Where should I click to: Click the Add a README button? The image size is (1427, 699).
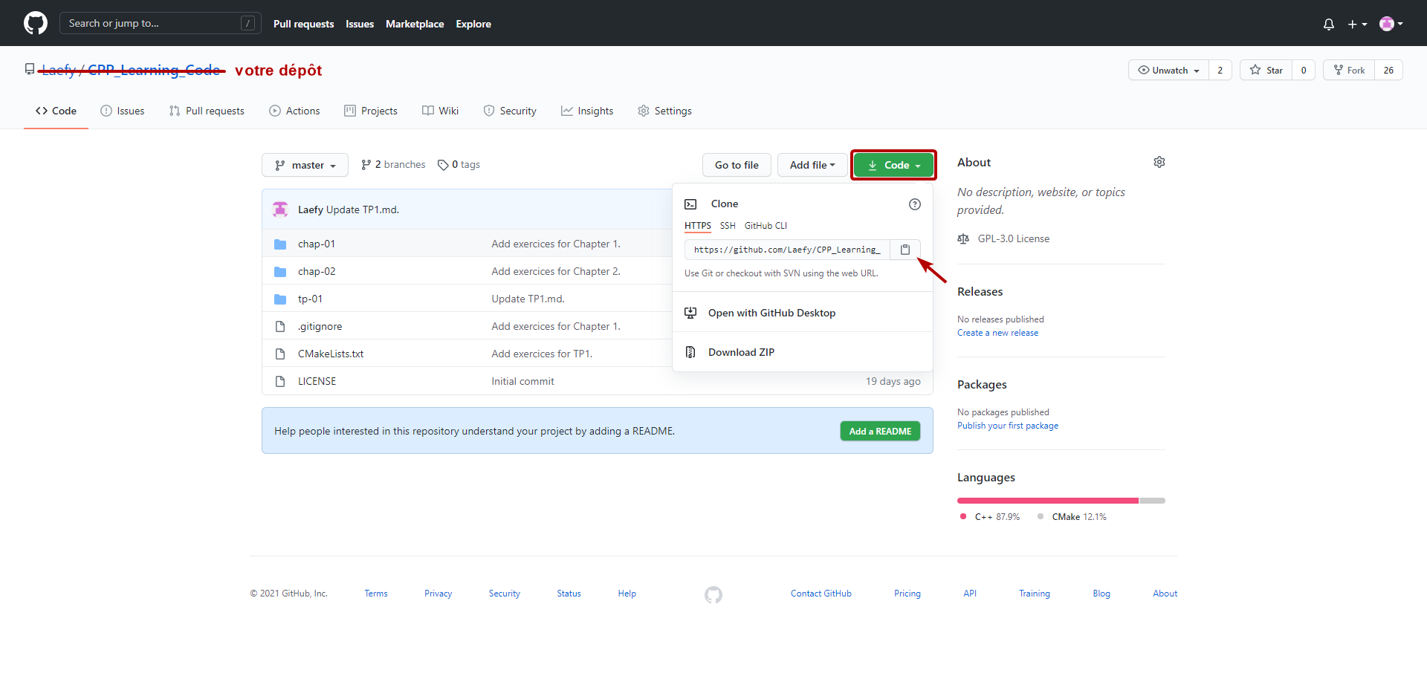click(880, 431)
